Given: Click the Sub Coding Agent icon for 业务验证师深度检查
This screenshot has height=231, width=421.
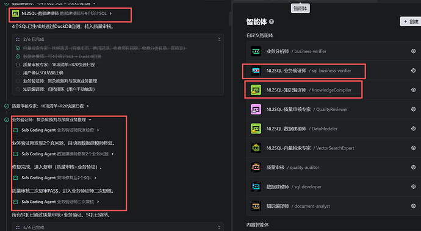Looking at the screenshot, I should pos(16,130).
